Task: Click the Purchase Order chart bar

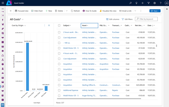Action: (28, 67)
